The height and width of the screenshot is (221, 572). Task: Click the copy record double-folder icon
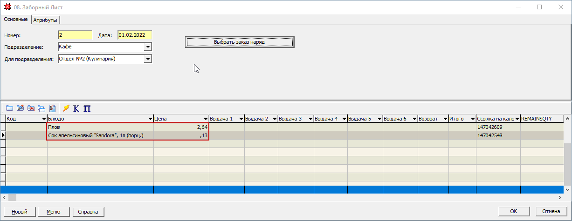(41, 108)
